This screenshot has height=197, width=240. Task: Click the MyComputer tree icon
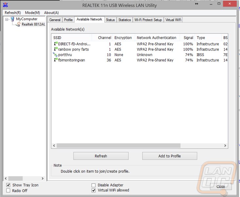click(x=12, y=19)
